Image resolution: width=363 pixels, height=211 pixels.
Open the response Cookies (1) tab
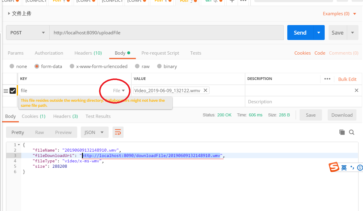coord(34,116)
